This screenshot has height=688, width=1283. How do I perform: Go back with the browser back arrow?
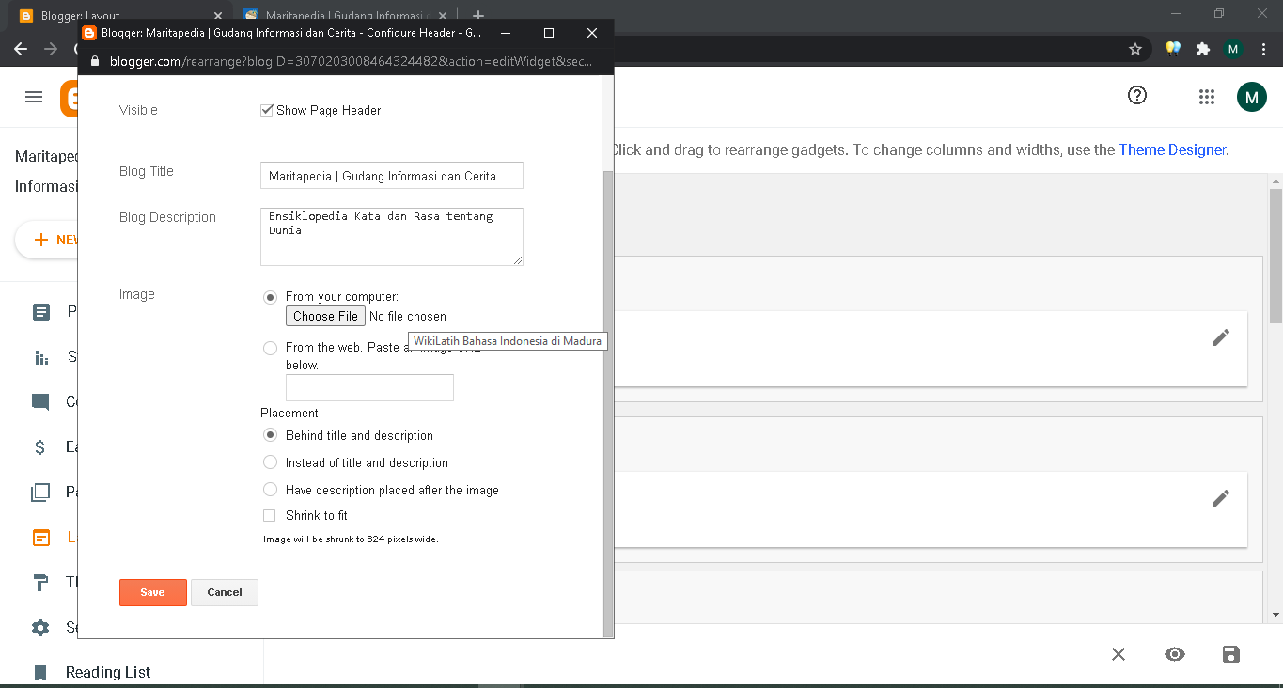(21, 49)
